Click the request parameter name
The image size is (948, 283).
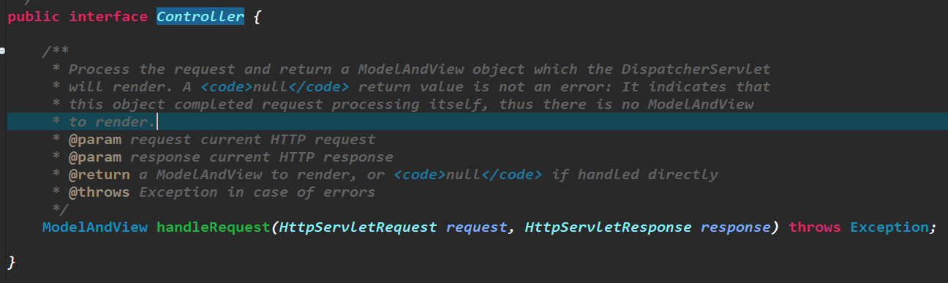476,227
